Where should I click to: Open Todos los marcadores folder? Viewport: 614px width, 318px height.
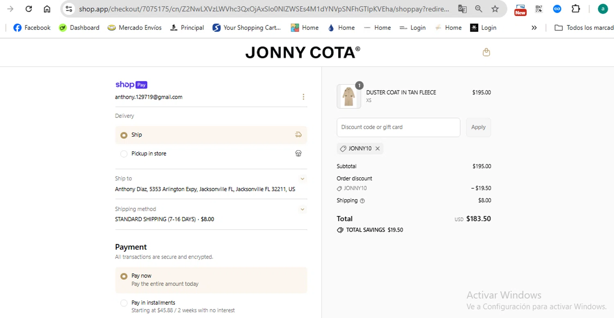(584, 27)
